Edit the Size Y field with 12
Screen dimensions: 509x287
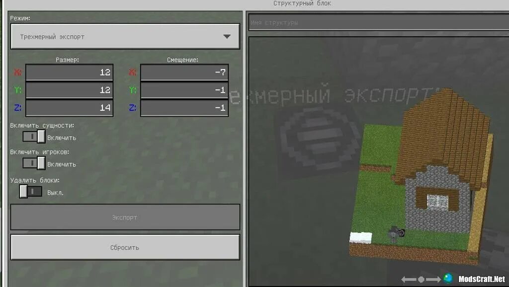click(70, 90)
